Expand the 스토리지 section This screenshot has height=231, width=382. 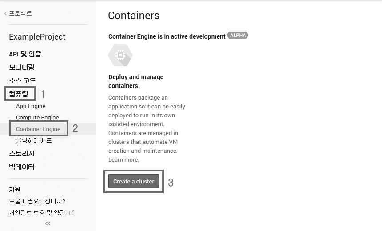pos(21,153)
